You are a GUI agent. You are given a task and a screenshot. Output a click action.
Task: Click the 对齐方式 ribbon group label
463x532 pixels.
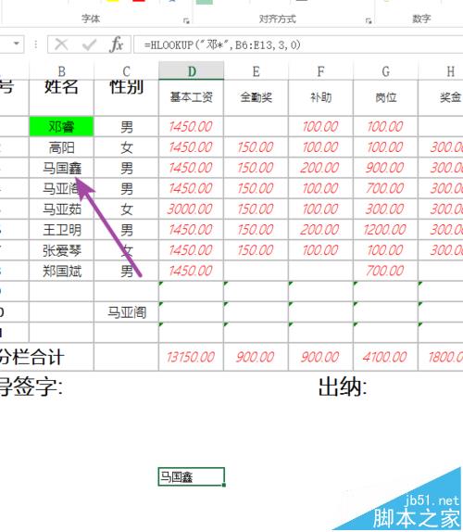[278, 19]
